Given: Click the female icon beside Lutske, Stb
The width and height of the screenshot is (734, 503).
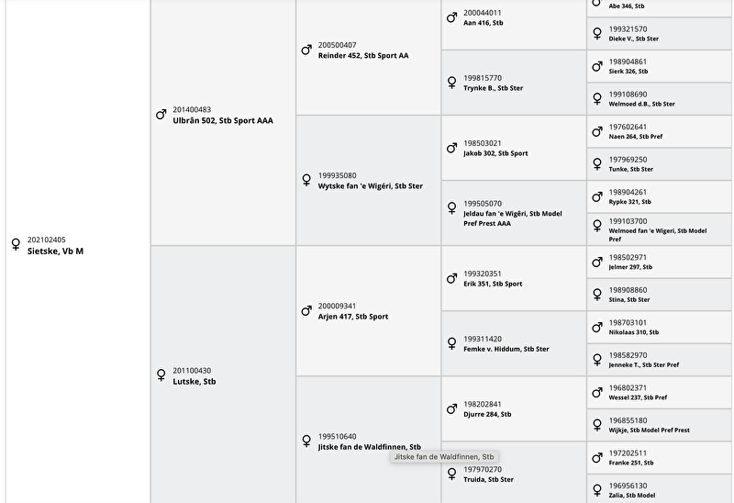Looking at the screenshot, I should point(161,374).
